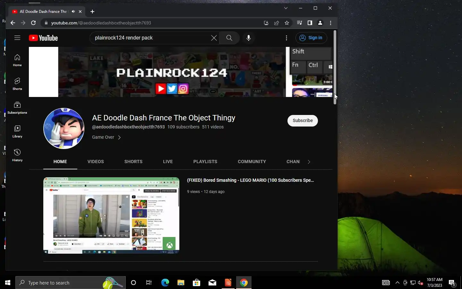Open File Explorer from the taskbar
The width and height of the screenshot is (462, 289).
coord(181,283)
